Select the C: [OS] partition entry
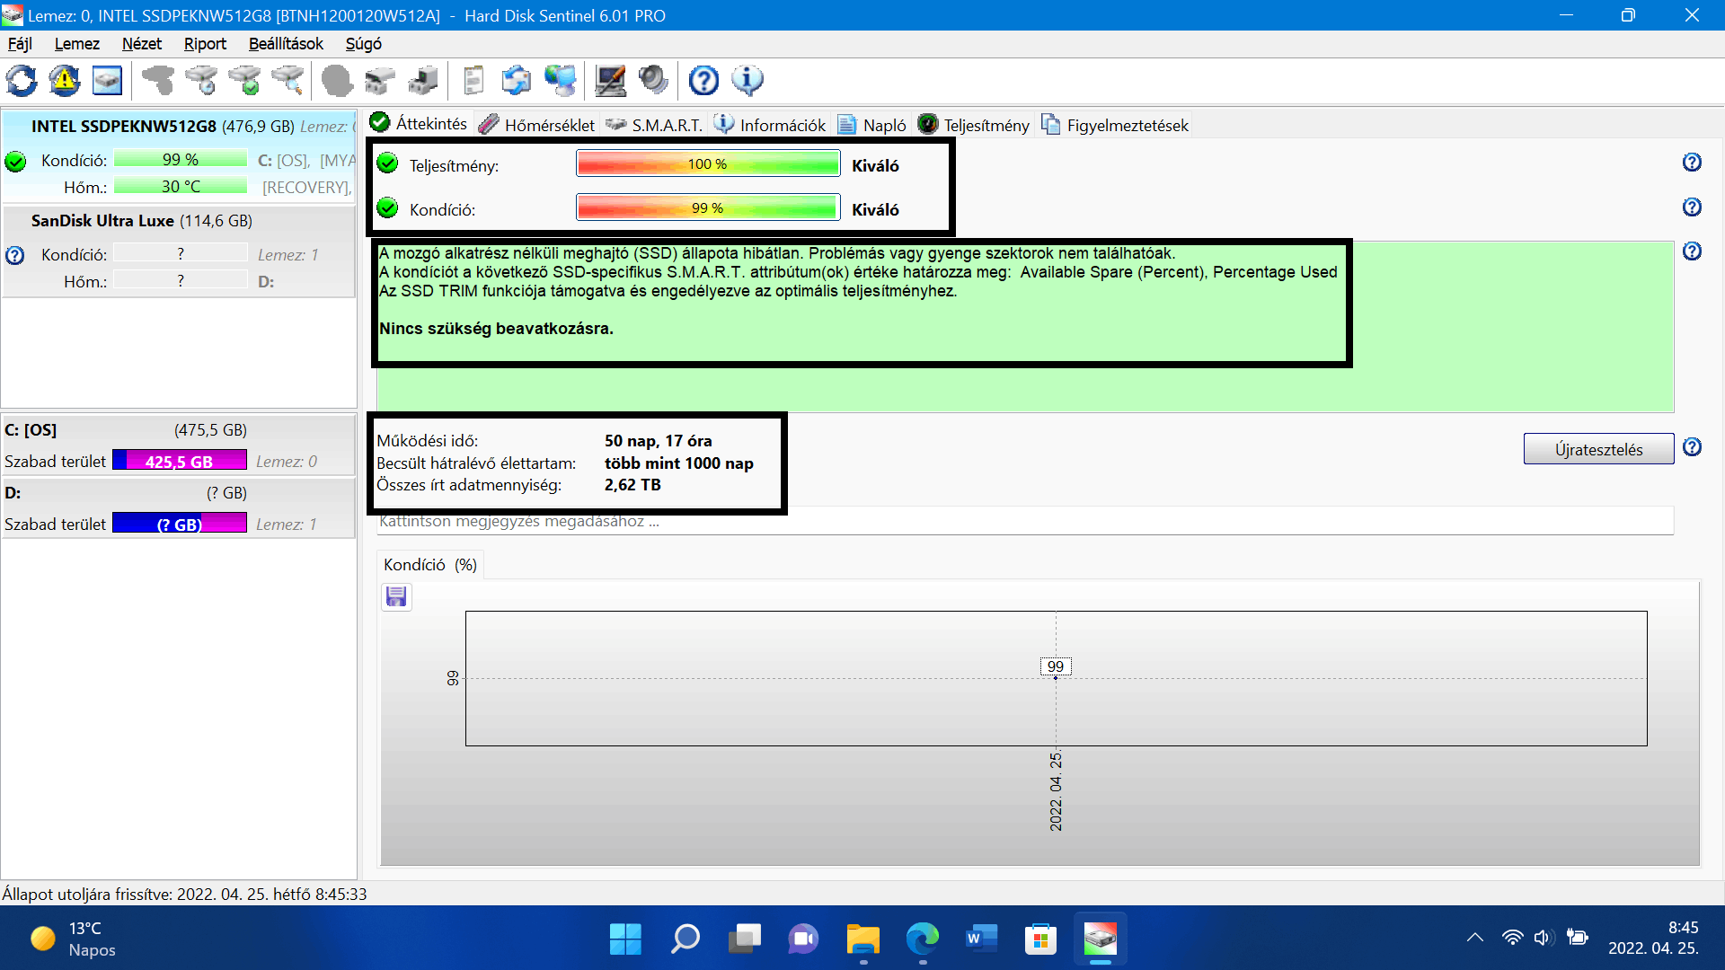This screenshot has width=1725, height=970. click(180, 445)
